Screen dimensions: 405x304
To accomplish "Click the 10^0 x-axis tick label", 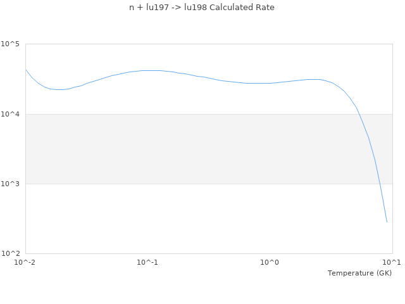I will [270, 262].
